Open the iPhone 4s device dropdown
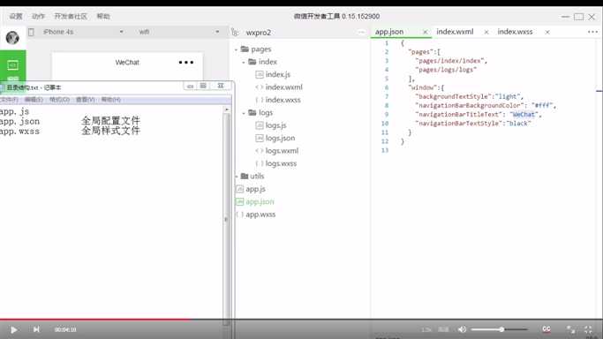Image resolution: width=603 pixels, height=339 pixels. point(83,32)
